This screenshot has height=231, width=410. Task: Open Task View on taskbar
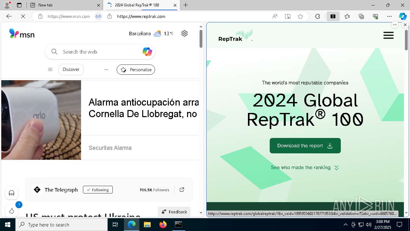pos(115,225)
